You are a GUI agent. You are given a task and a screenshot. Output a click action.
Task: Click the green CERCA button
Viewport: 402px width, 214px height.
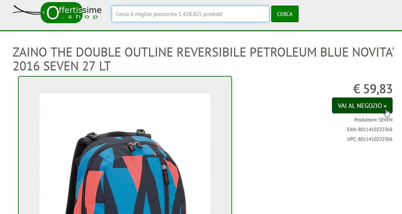point(285,14)
